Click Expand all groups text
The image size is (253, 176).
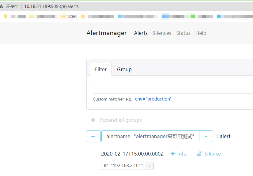(121, 120)
